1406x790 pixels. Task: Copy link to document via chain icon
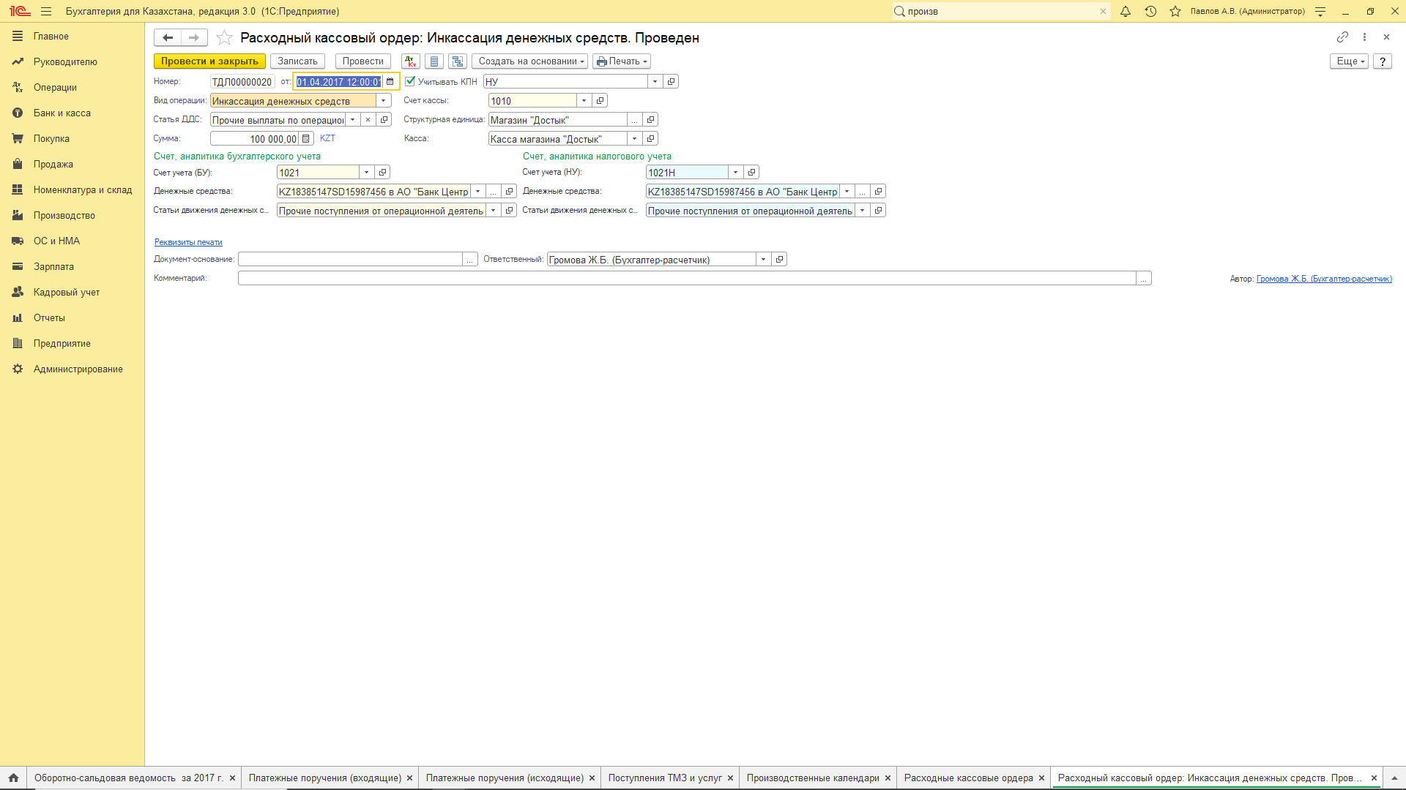coord(1342,37)
